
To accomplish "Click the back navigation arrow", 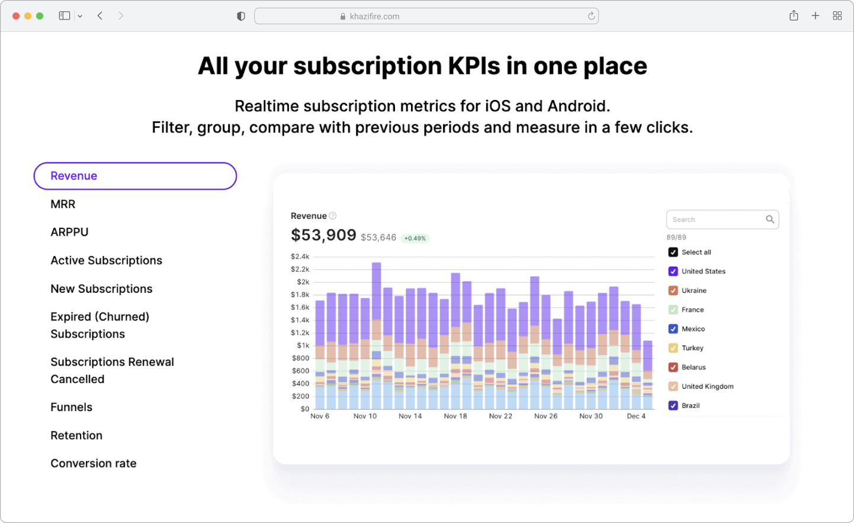I will click(100, 15).
